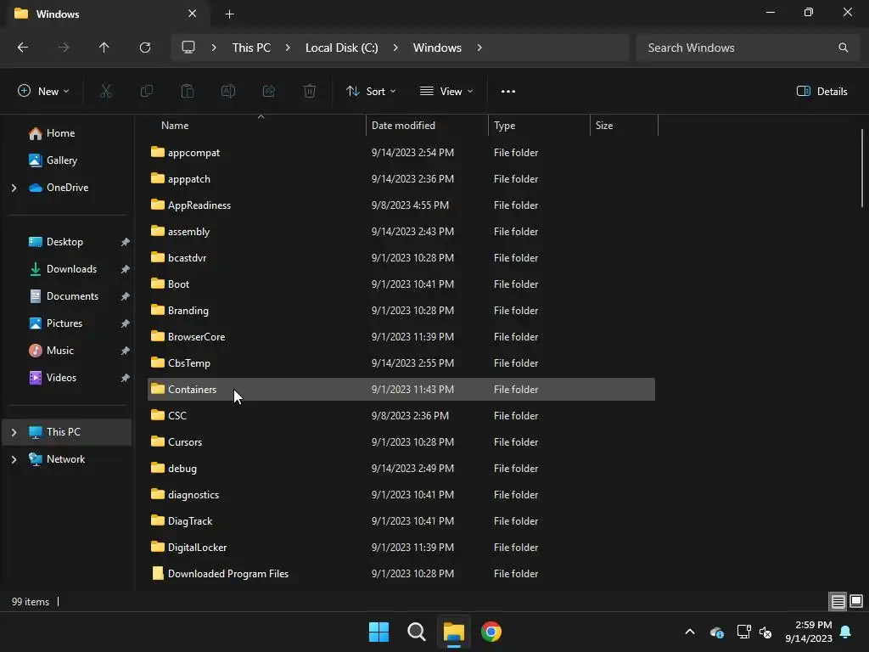Refresh the Windows folder view
Image resolution: width=869 pixels, height=652 pixels.
click(x=145, y=48)
